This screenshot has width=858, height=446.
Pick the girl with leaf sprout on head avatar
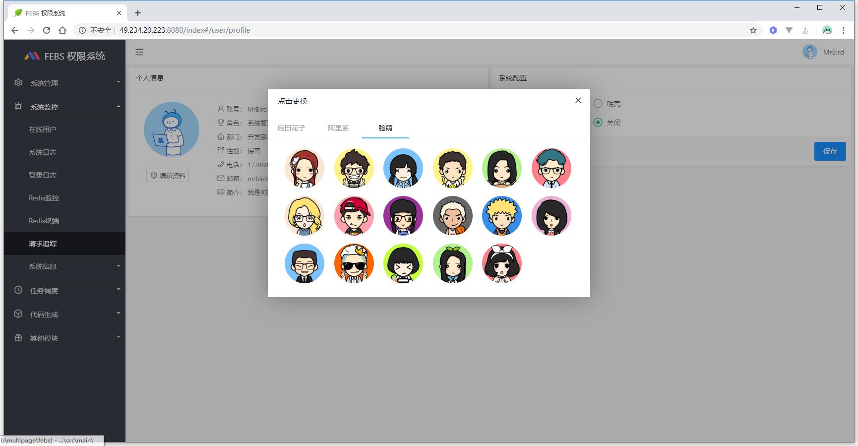click(452, 263)
